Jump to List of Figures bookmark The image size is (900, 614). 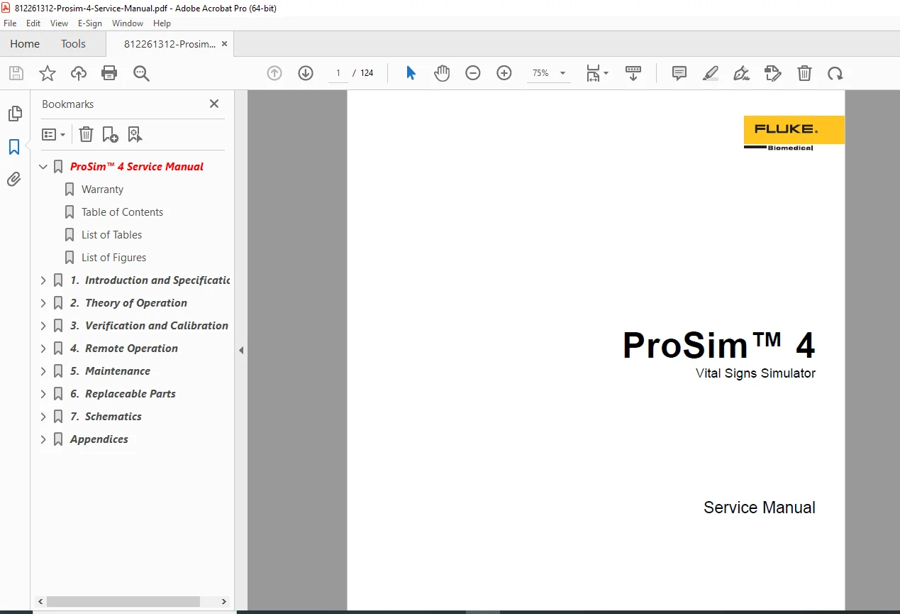(x=113, y=258)
